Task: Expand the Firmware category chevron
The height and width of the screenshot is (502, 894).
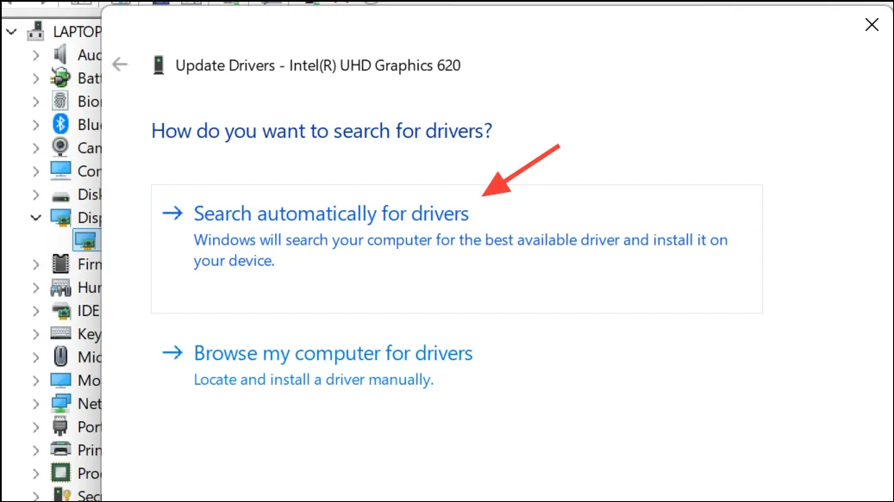Action: pyautogui.click(x=36, y=264)
